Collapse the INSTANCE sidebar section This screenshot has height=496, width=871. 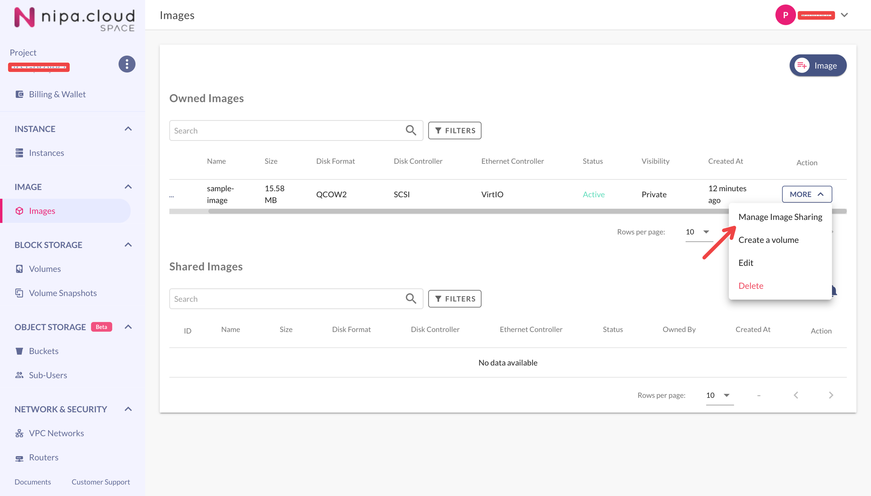(x=128, y=129)
